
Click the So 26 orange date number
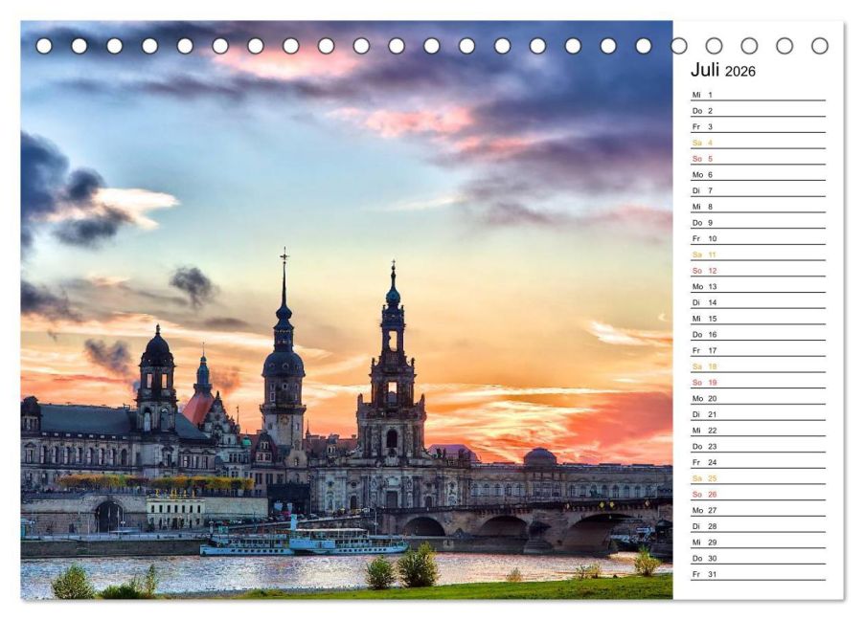coord(713,496)
